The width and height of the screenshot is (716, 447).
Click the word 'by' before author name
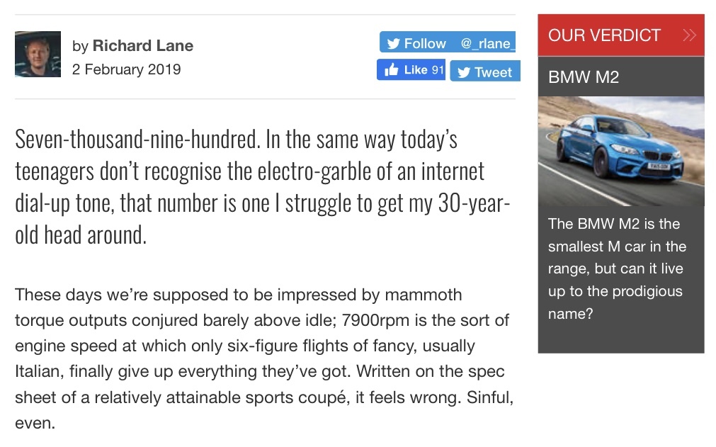coord(80,46)
